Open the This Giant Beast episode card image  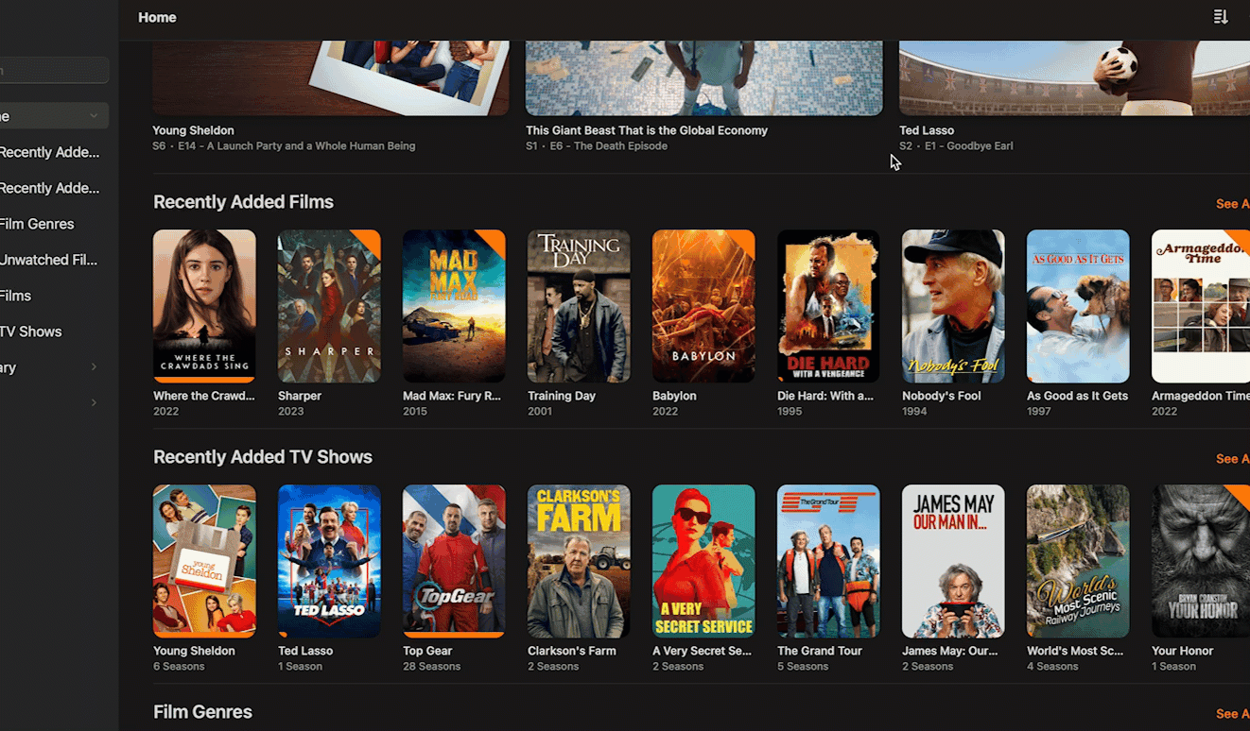tap(704, 78)
